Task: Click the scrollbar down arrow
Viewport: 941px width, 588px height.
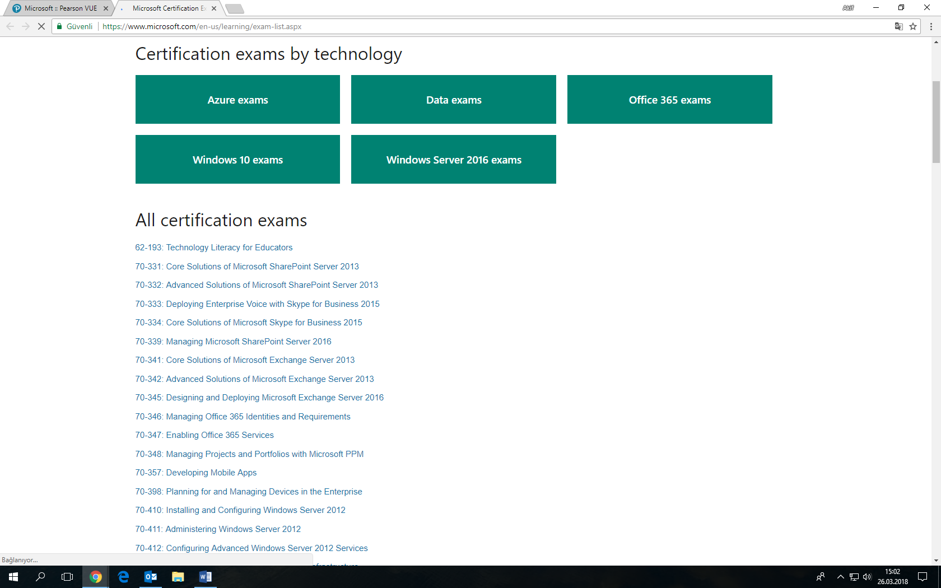Action: (x=936, y=561)
